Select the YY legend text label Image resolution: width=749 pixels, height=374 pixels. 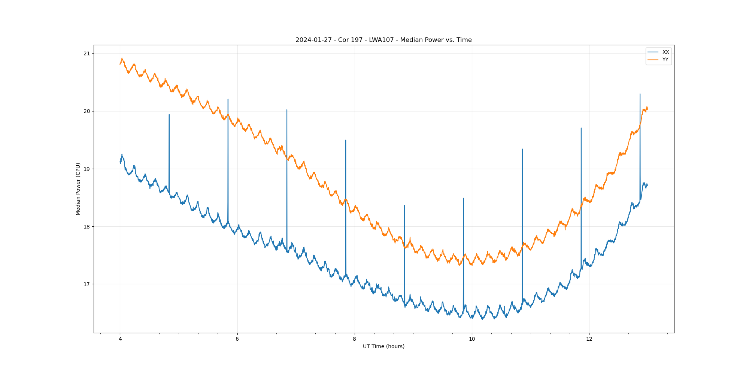pyautogui.click(x=665, y=59)
